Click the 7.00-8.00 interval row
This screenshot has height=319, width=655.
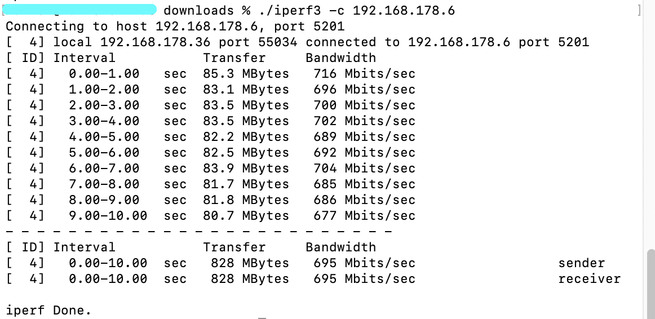tap(211, 184)
